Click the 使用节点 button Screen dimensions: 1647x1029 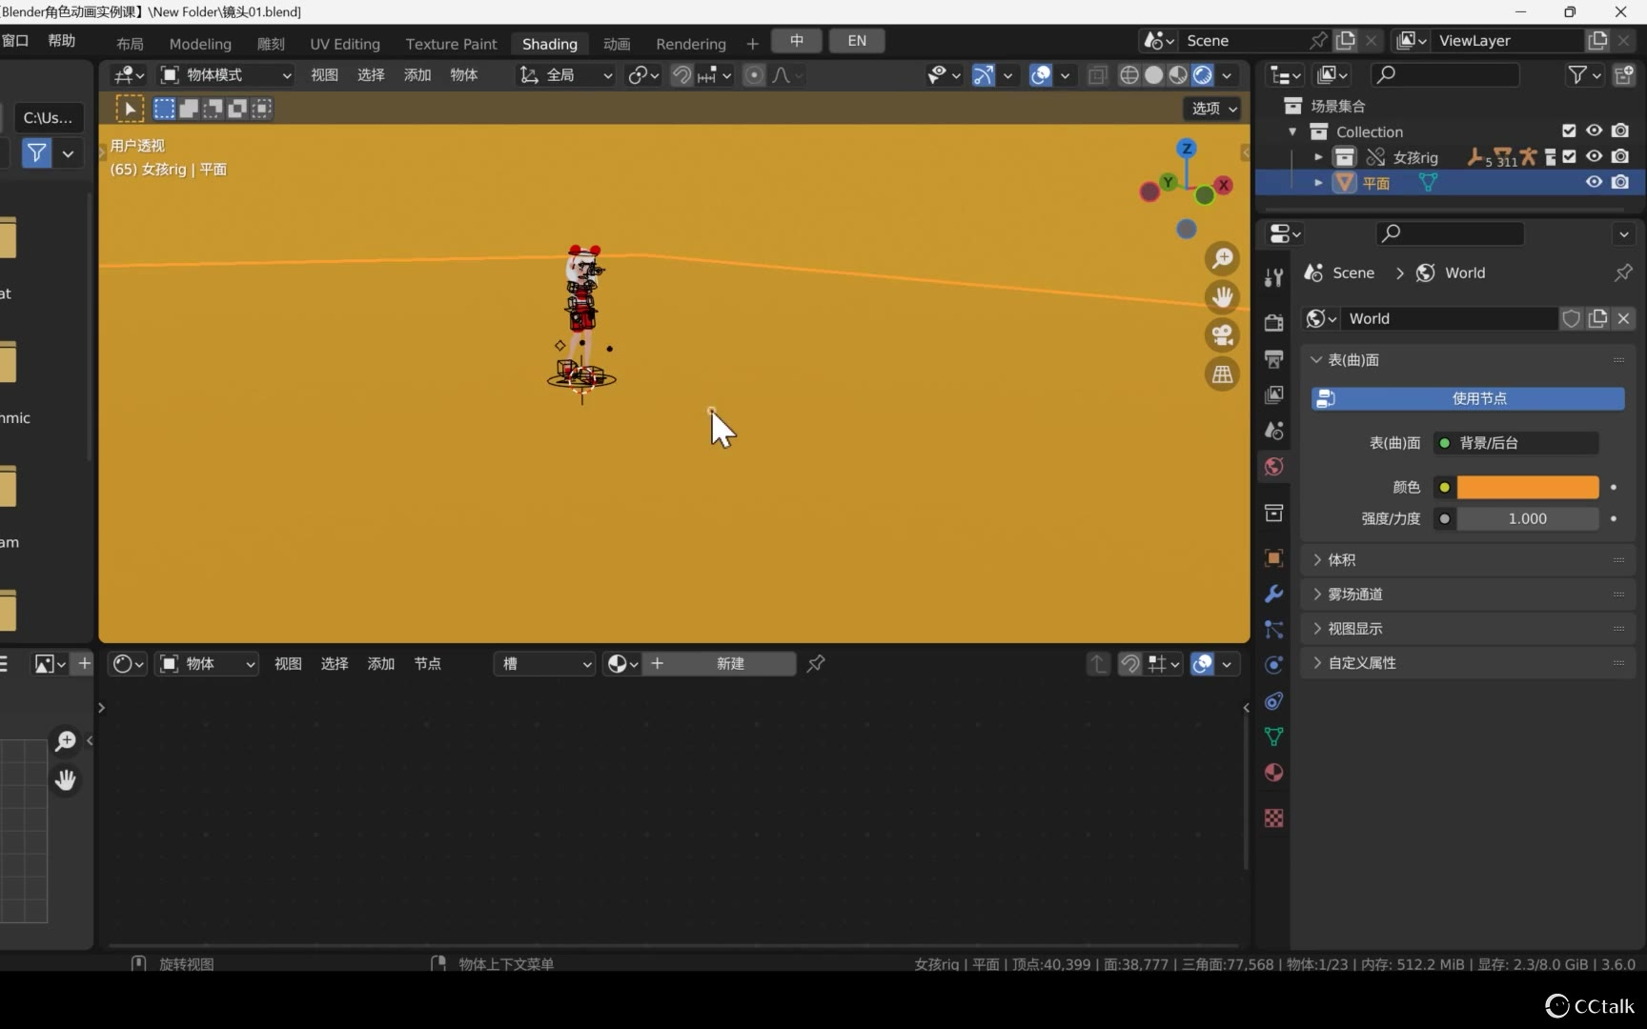[1468, 399]
